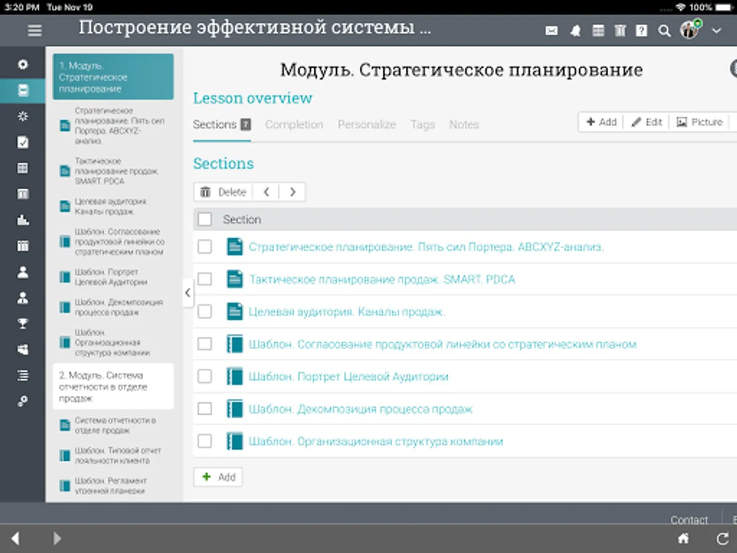Open the user profile avatar
Screen dimensions: 737x553
(x=690, y=29)
